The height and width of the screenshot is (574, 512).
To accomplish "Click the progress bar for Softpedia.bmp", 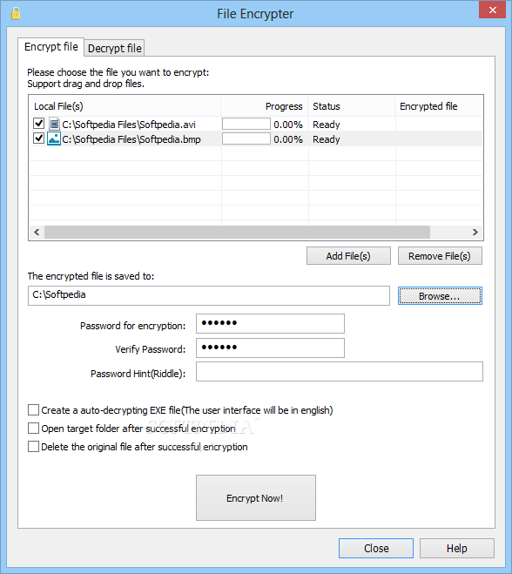I will [246, 138].
